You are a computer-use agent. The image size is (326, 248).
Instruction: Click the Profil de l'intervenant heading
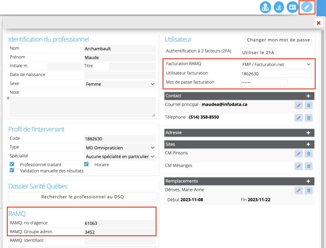pyautogui.click(x=36, y=129)
